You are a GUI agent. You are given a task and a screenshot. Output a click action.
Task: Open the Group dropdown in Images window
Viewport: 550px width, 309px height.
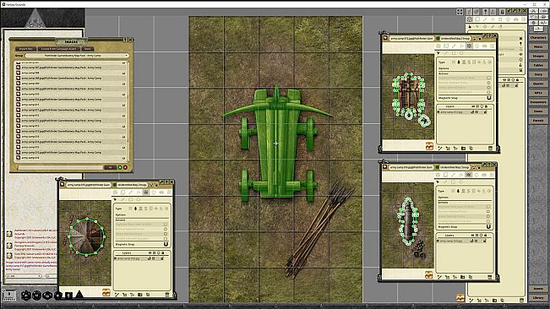pyautogui.click(x=77, y=56)
